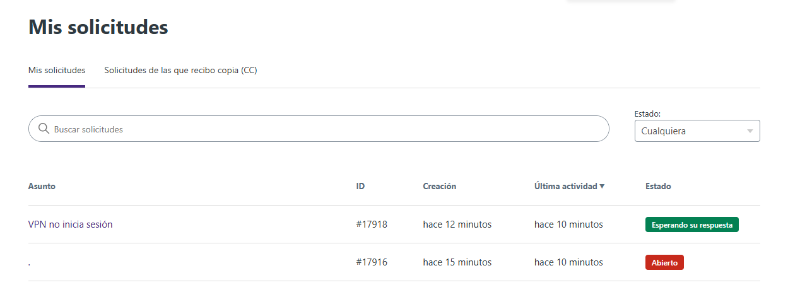Click the red Abierto status badge
Screen dimensions: 800x297
pos(664,262)
